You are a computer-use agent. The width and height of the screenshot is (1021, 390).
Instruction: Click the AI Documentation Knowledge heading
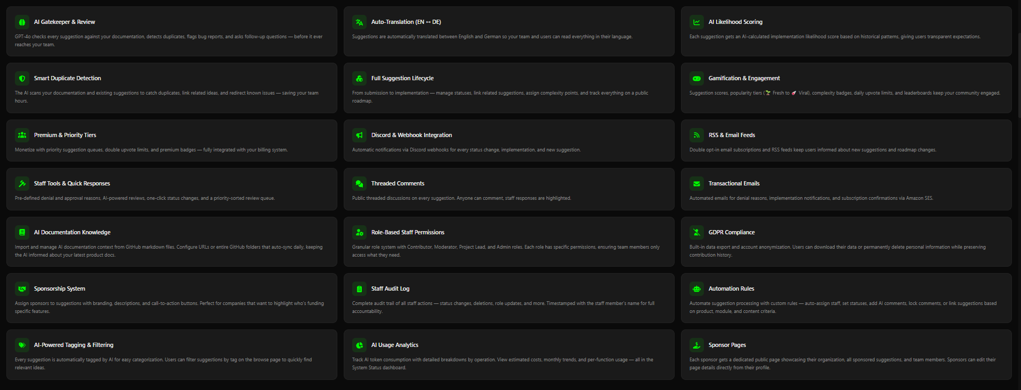(72, 232)
